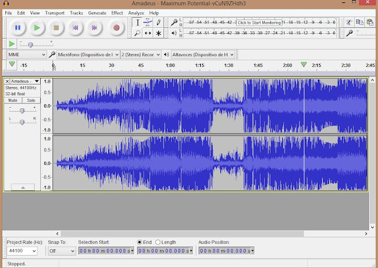Stop the audio with the Stop button
Viewport: 378px width, 268px height.
[x=56, y=28]
